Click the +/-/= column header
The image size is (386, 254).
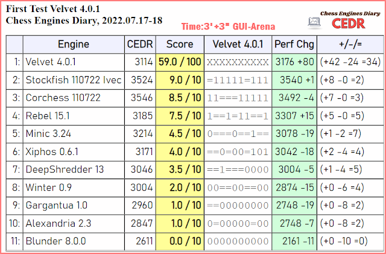pyautogui.click(x=350, y=45)
